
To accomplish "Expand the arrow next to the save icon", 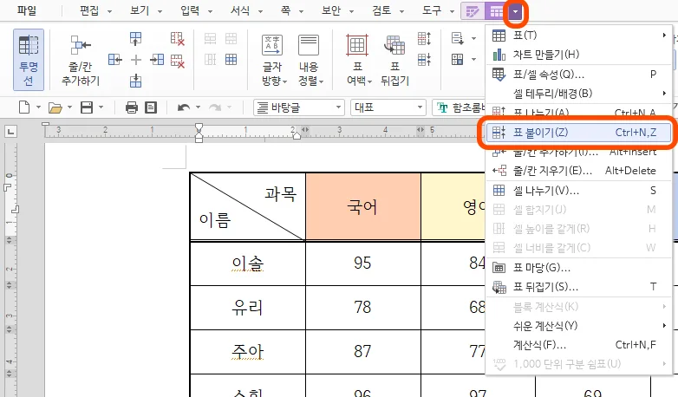I will pos(101,107).
